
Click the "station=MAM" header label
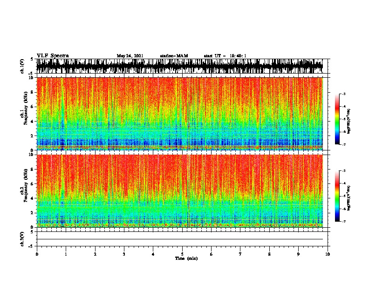pyautogui.click(x=174, y=56)
